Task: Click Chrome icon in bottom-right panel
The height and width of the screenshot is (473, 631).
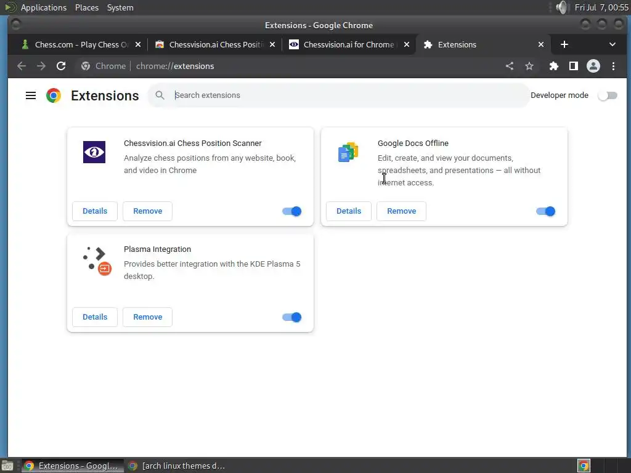Action: [x=584, y=466]
